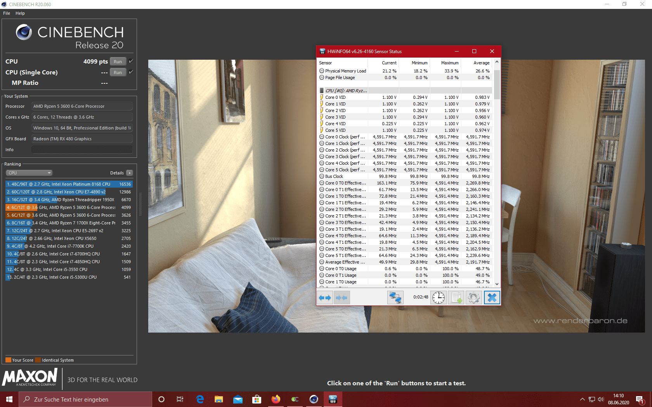652x407 pixels.
Task: Click the expand-left arrows button in HWiNFO toolbar
Action: (325, 298)
